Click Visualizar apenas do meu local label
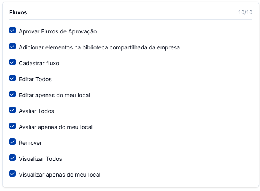 [x=59, y=175]
